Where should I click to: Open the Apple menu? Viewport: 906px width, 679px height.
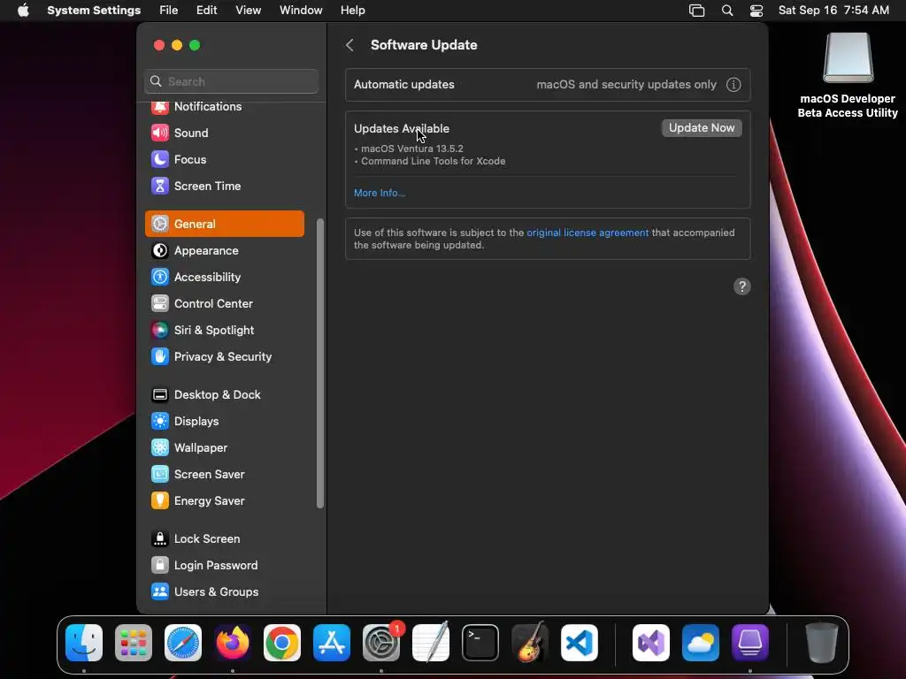(x=23, y=11)
